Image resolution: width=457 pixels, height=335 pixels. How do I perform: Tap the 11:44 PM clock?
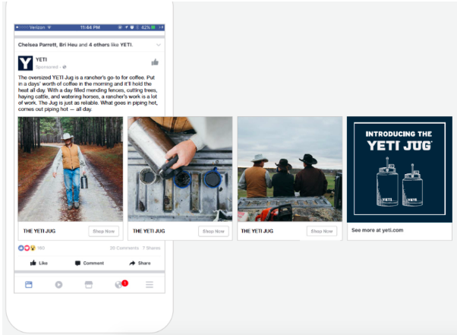coord(90,27)
